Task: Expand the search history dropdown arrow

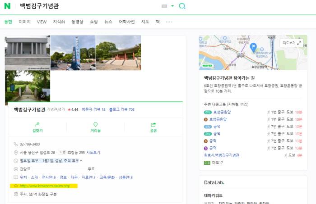Action: point(172,6)
